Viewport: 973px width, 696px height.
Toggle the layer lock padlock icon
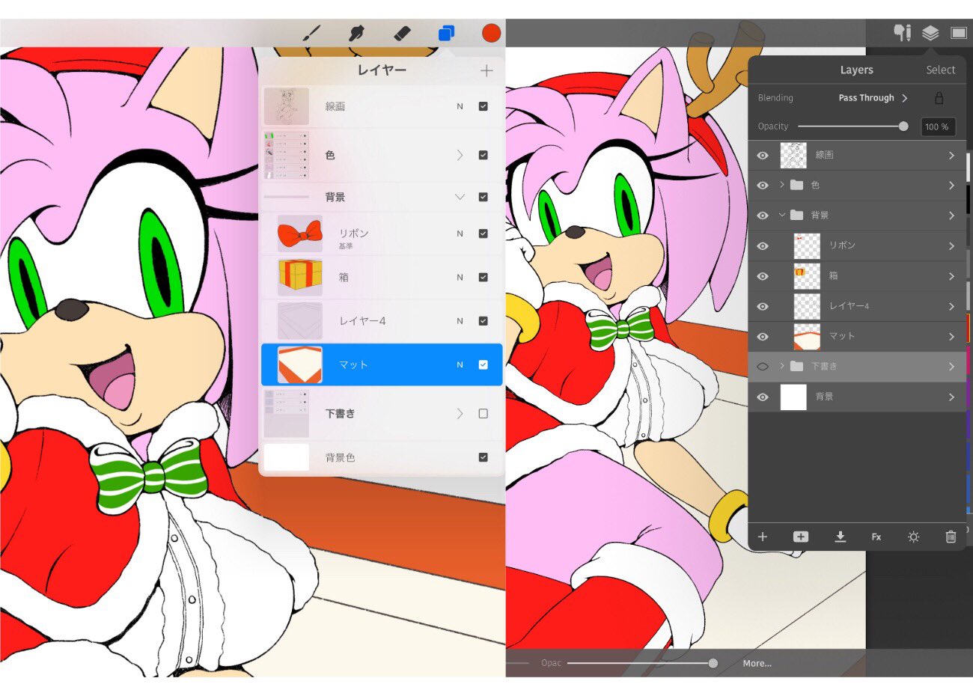click(x=939, y=98)
